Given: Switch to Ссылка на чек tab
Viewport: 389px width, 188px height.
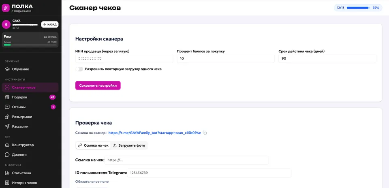Looking at the screenshot, I should pyautogui.click(x=93, y=145).
